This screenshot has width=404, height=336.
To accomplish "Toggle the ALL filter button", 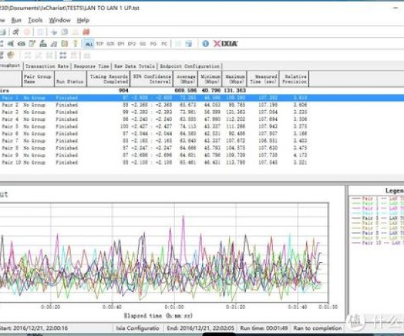I will click(89, 43).
